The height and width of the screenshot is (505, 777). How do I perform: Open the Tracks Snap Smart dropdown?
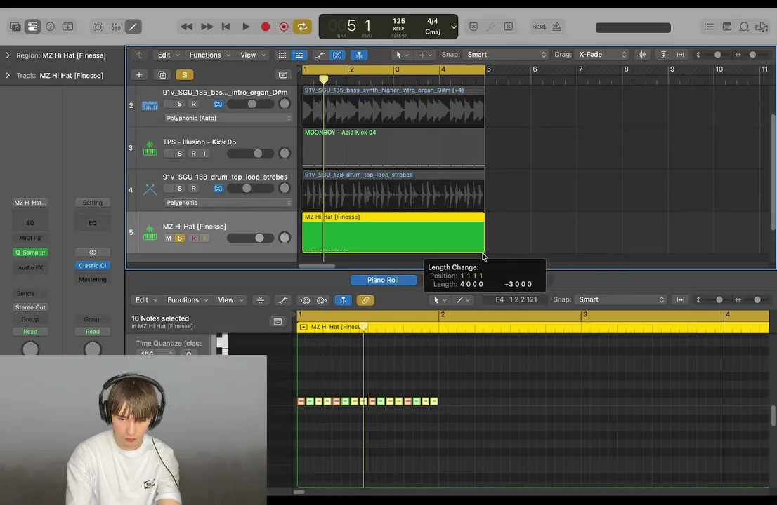505,55
